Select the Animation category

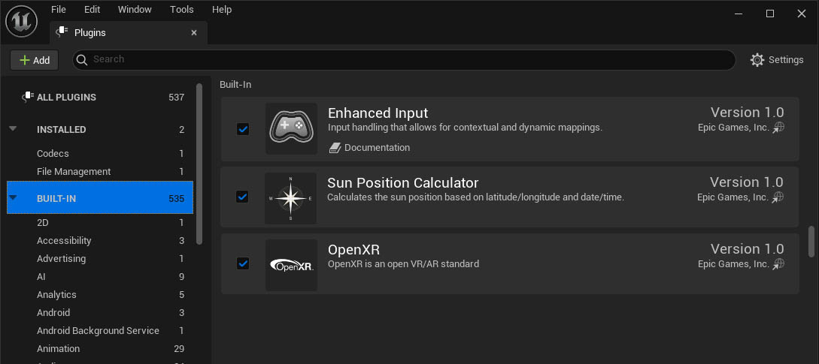coord(100,348)
